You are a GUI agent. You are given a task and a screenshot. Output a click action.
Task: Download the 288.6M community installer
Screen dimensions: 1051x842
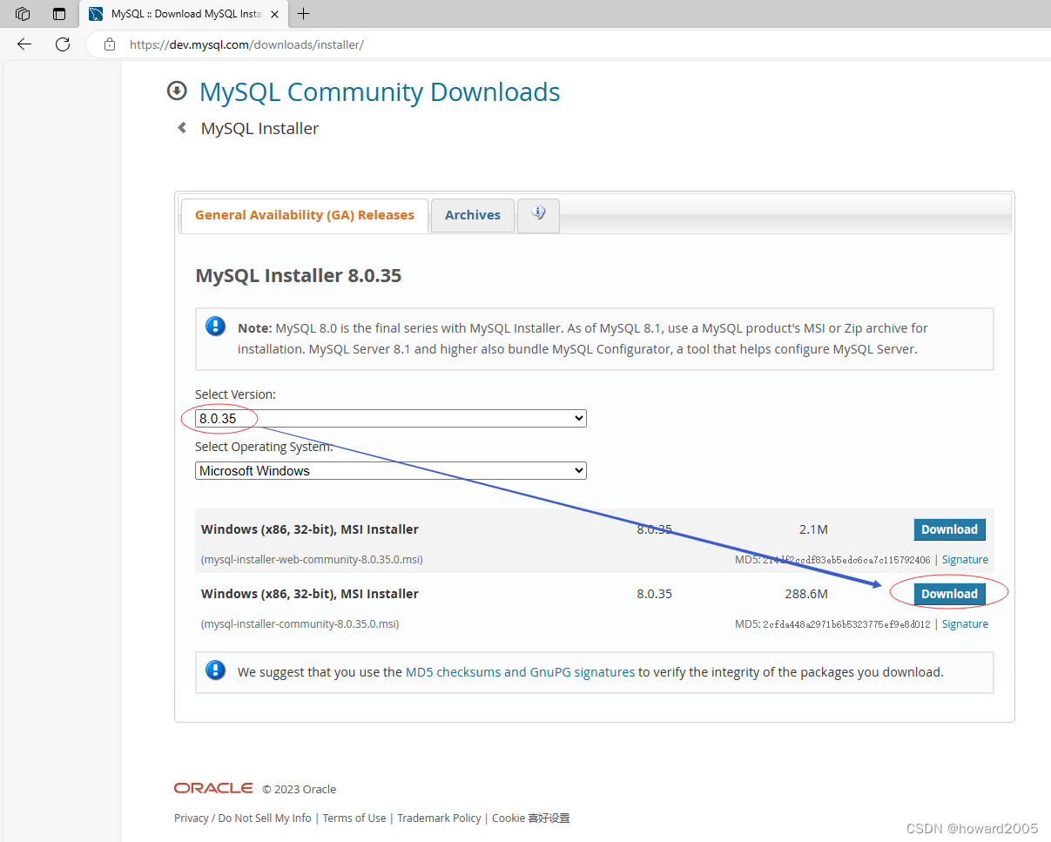(949, 594)
